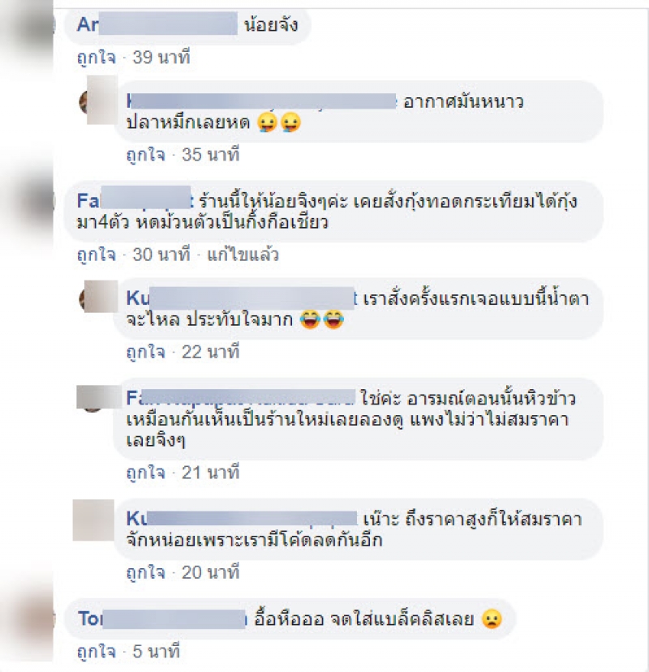Click the avatar beside ประทับใจมาก reply

tap(100, 297)
